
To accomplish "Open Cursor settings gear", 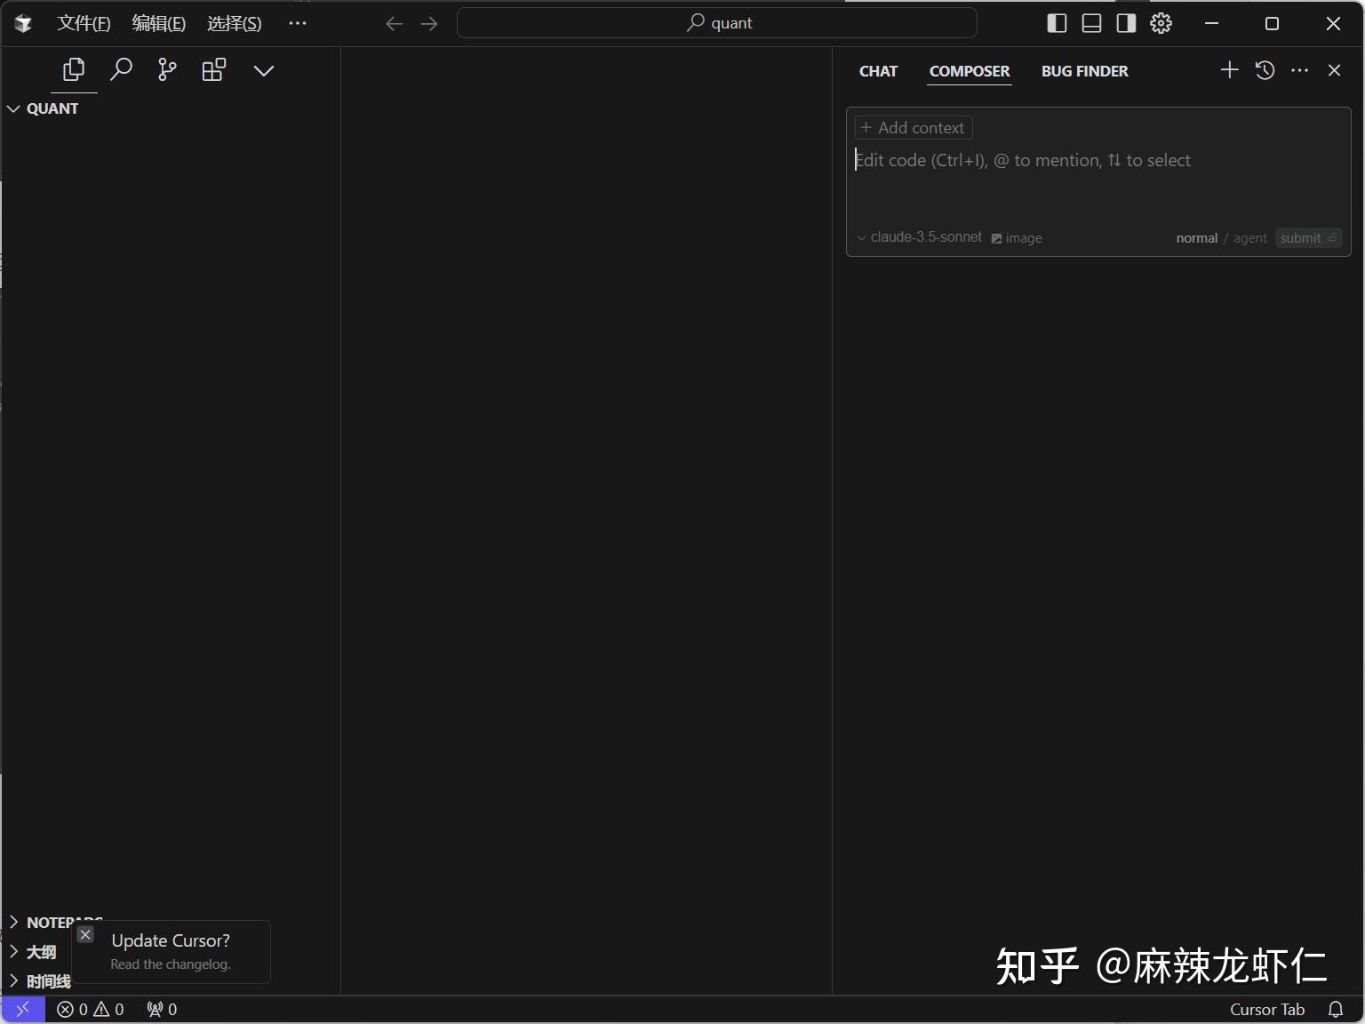I will click(x=1161, y=23).
